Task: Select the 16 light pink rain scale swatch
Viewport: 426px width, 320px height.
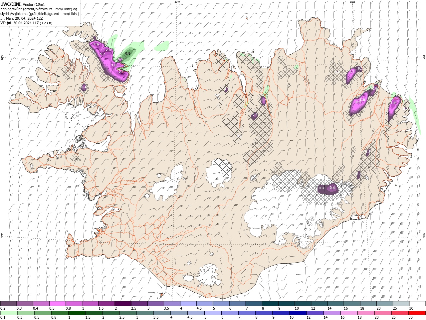Action: coord(348,313)
